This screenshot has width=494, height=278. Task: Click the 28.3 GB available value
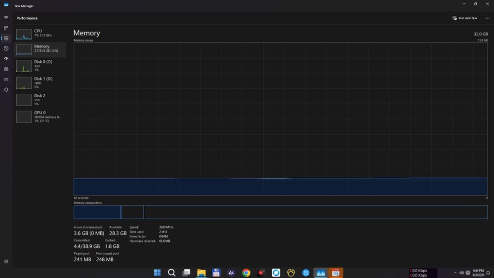coord(118,233)
